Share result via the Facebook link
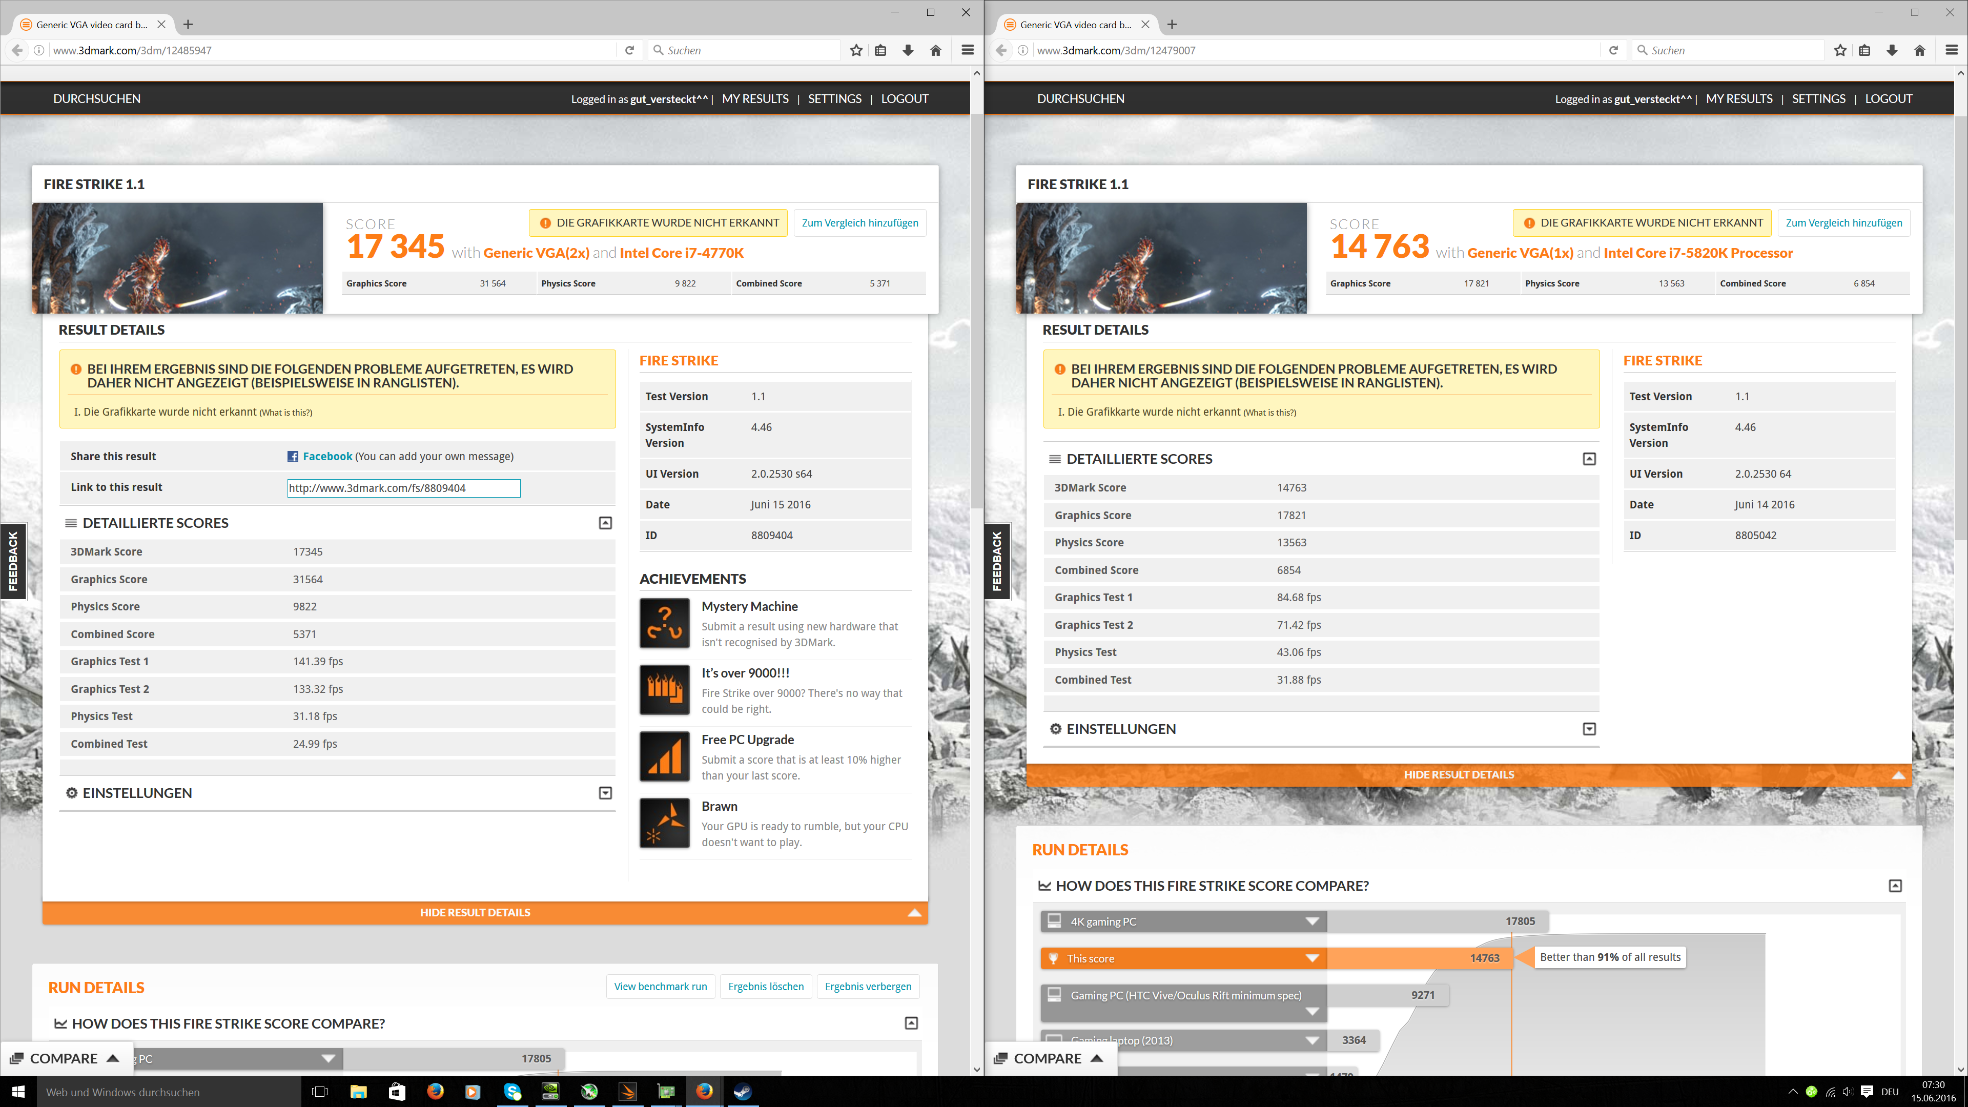Viewport: 1968px width, 1107px height. (328, 456)
